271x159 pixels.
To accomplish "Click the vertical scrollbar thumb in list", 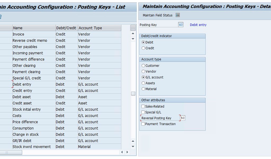I will click(x=133, y=94).
